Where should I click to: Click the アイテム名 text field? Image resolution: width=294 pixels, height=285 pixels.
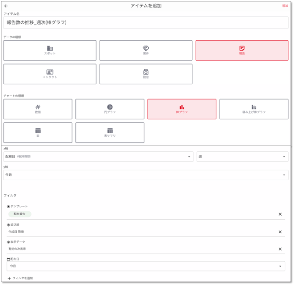[146, 22]
